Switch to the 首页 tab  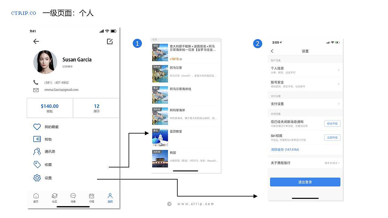[36, 197]
